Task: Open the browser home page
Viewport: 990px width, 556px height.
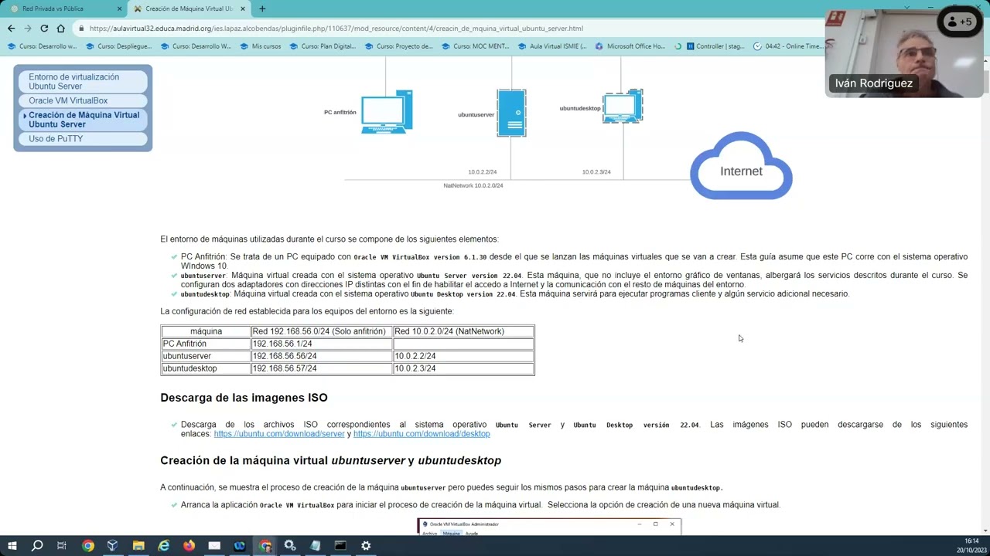Action: click(60, 28)
